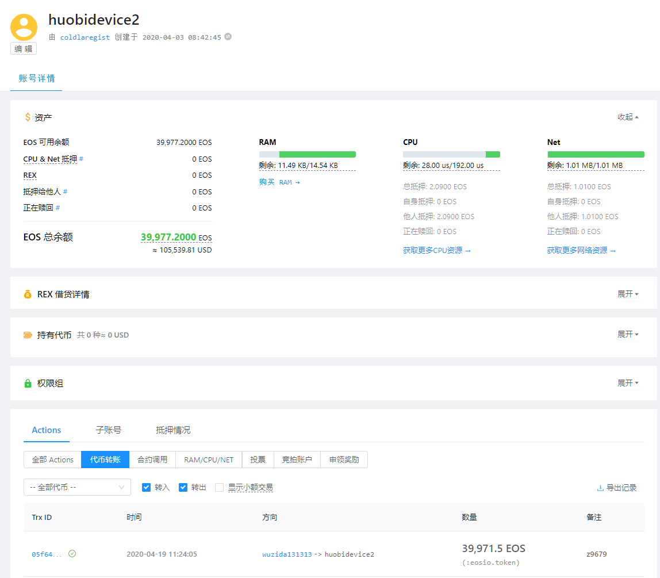Screen dimensions: 660x578
Task: Click the huobidevice2 account name heading
Action: pyautogui.click(x=94, y=20)
